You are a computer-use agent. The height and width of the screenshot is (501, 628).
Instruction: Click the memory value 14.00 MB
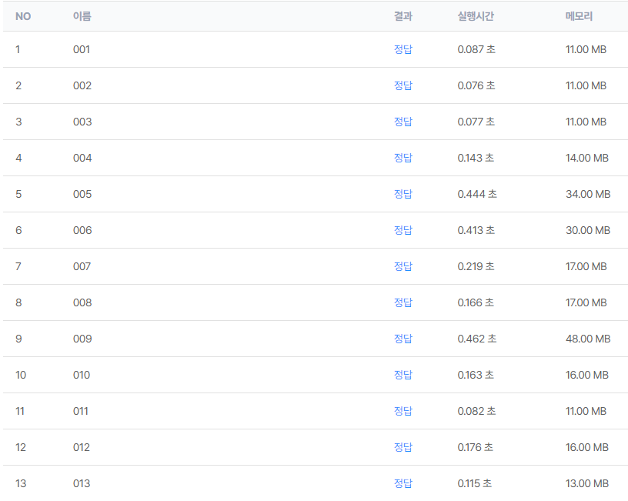coord(586,158)
